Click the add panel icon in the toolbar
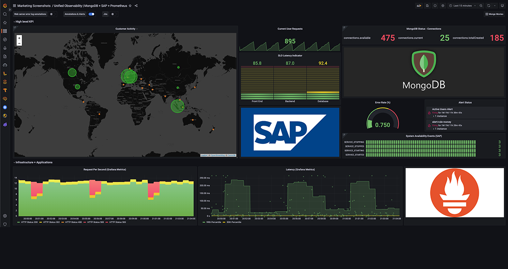The width and height of the screenshot is (508, 269). click(419, 6)
